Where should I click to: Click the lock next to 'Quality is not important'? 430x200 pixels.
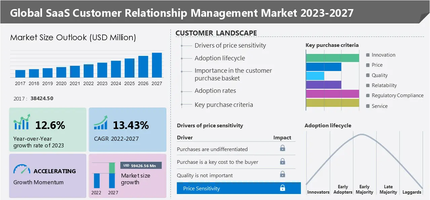click(283, 175)
